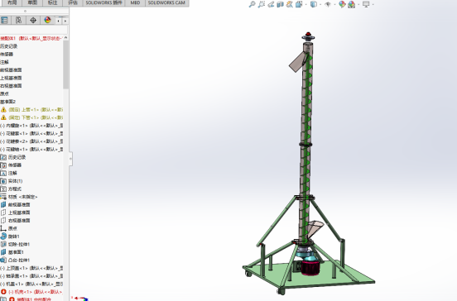This screenshot has height=301, width=457.
Task: Open the Apply Scene dropdown arrow
Action: (x=358, y=5)
